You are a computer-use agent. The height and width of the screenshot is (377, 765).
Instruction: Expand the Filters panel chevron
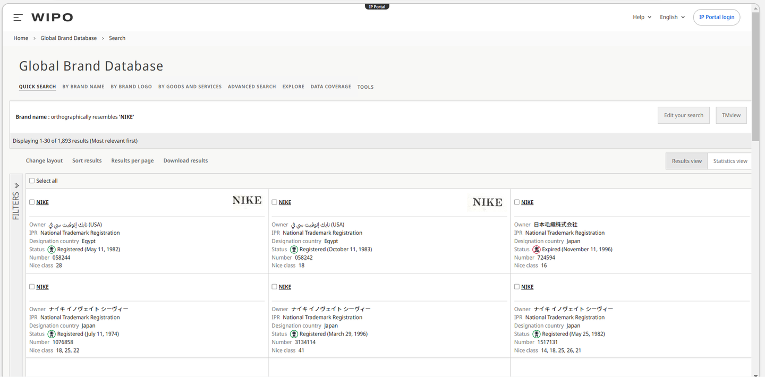tap(16, 185)
